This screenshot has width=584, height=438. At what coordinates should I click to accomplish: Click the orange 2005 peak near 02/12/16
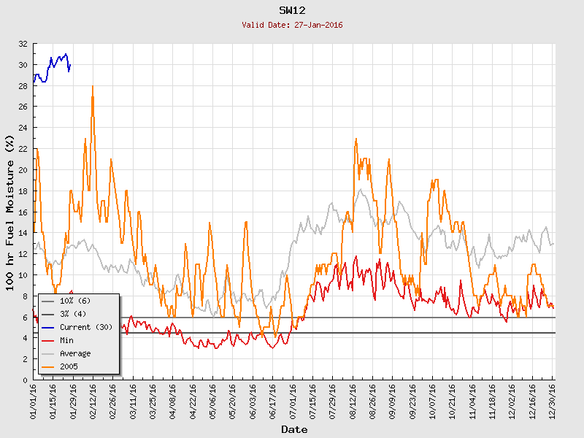coord(93,87)
